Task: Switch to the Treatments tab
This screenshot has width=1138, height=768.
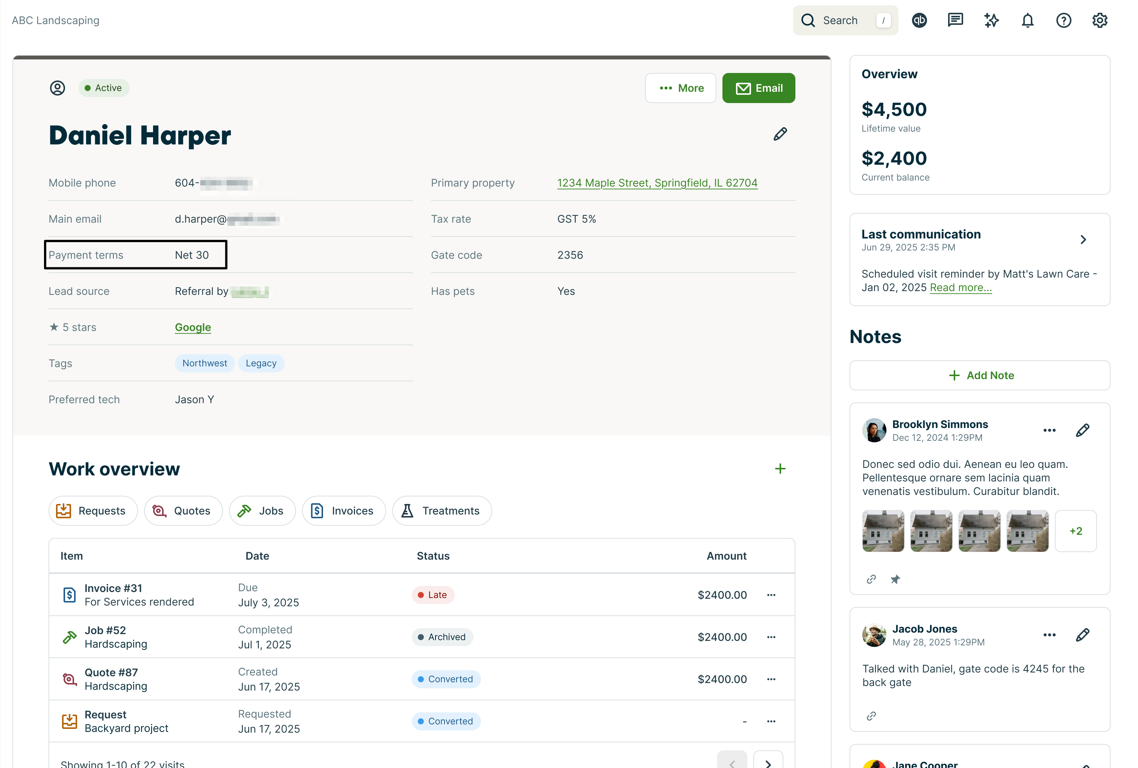Action: 441,511
